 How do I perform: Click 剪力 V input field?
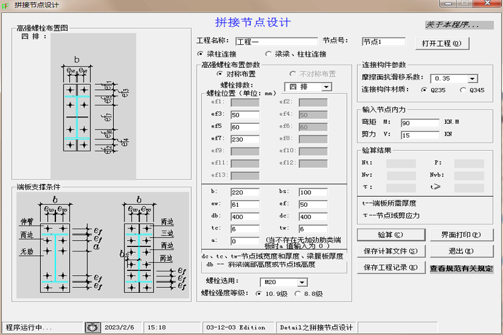[x=420, y=135]
